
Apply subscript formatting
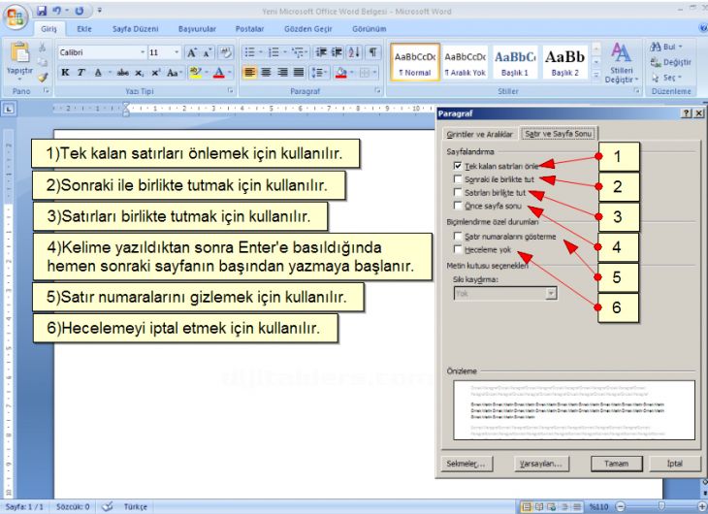140,73
